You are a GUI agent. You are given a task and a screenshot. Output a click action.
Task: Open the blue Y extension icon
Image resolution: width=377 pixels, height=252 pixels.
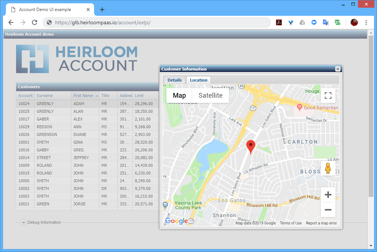tap(291, 23)
